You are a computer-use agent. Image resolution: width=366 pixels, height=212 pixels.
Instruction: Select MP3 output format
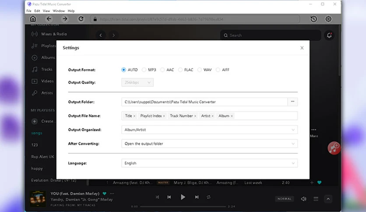point(144,70)
